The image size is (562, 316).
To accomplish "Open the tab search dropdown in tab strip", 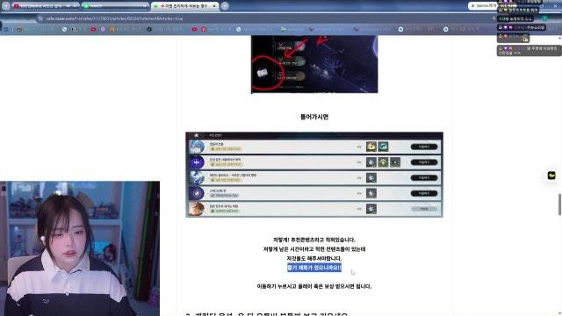I will 6,6.
